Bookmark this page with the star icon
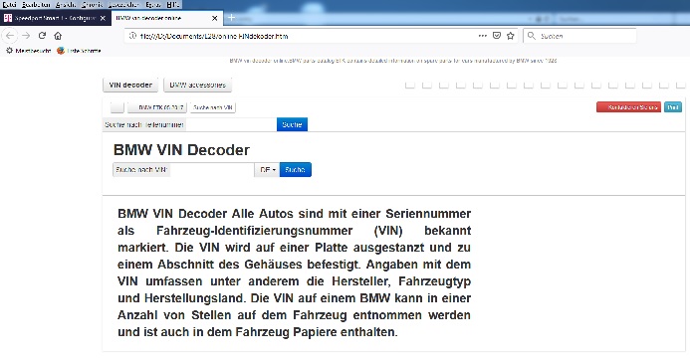 click(x=511, y=36)
